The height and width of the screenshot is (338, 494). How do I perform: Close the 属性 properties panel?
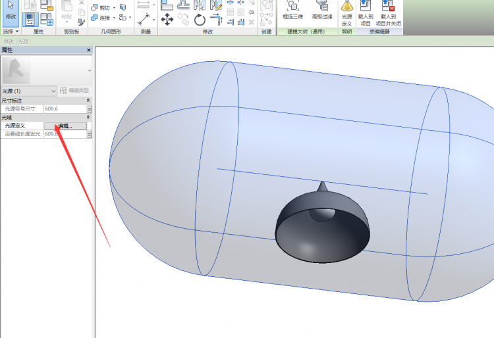point(89,50)
